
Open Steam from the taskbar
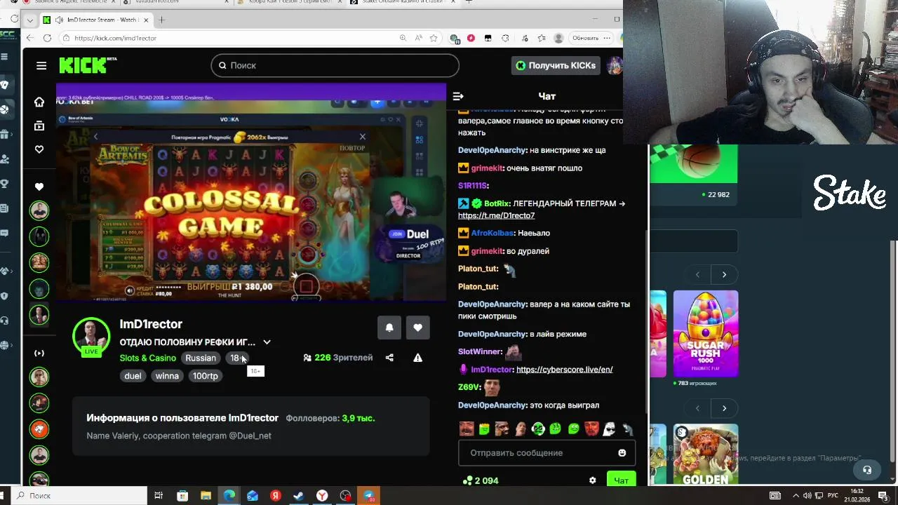(298, 496)
